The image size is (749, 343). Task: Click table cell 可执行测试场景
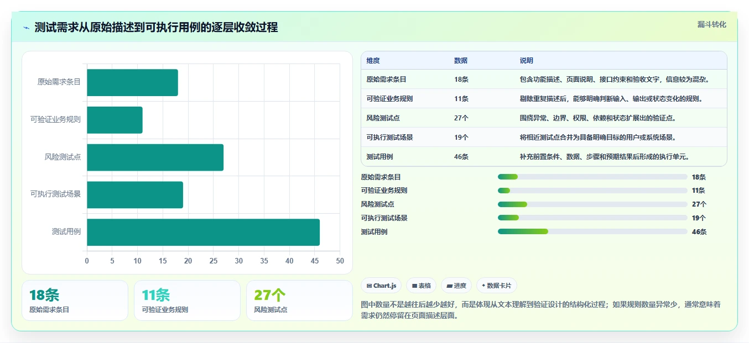pos(389,138)
